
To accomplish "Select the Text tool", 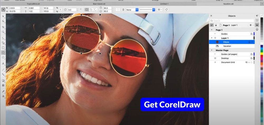I will (3, 64).
